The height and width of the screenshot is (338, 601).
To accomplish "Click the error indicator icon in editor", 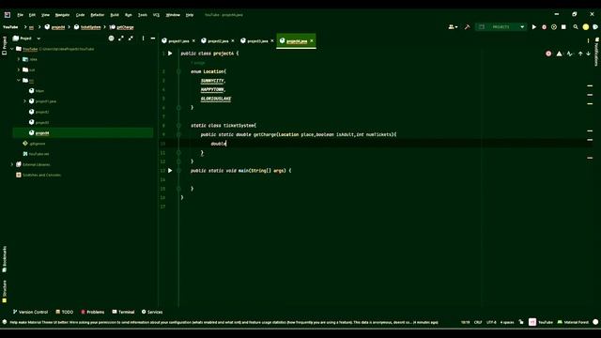I will (x=548, y=54).
